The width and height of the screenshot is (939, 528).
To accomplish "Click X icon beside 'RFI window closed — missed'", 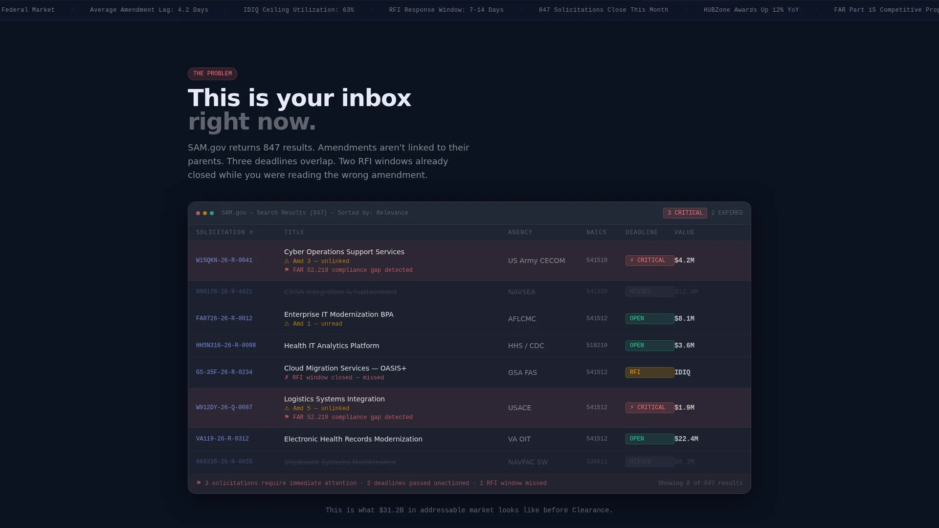I will point(287,378).
